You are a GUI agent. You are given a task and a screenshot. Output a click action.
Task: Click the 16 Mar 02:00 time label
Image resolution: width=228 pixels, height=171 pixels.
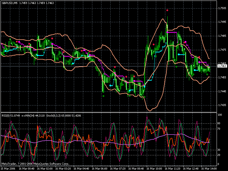(45, 169)
